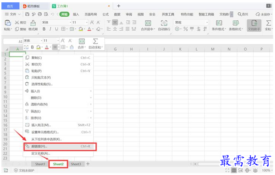Toggle Bold in the floating mini toolbar
The image size is (275, 175).
click(32, 47)
